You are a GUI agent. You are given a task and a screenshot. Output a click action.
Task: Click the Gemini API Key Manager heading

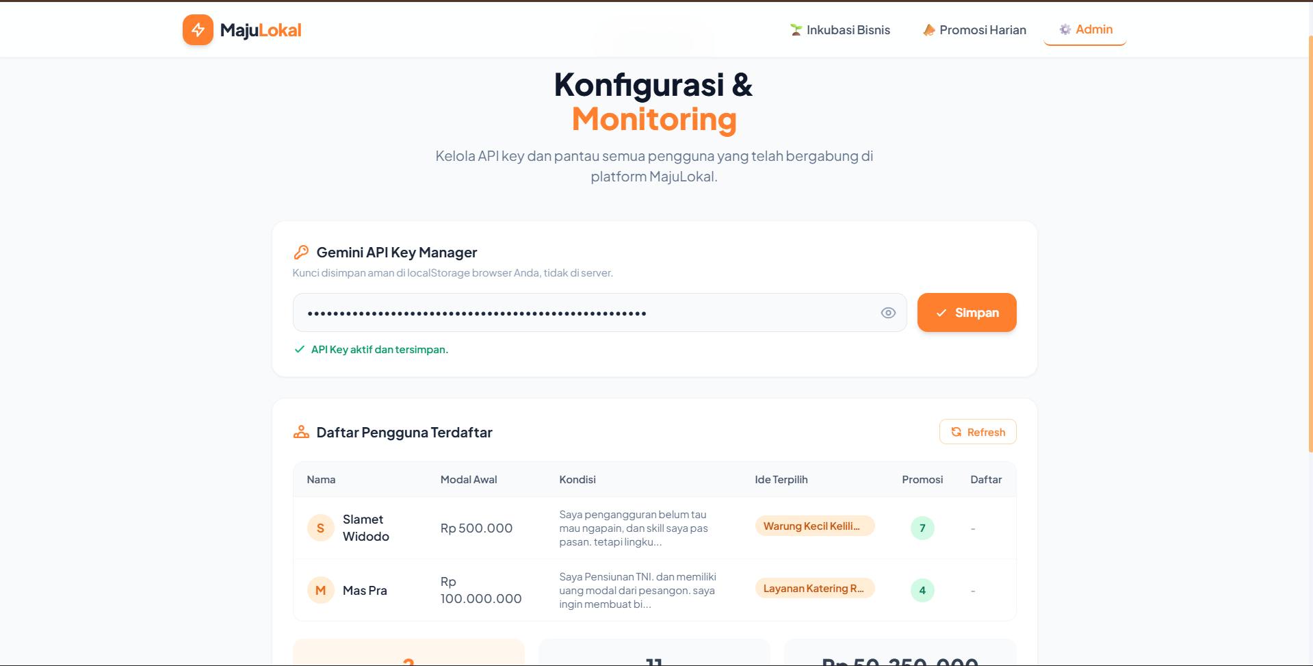click(x=397, y=253)
